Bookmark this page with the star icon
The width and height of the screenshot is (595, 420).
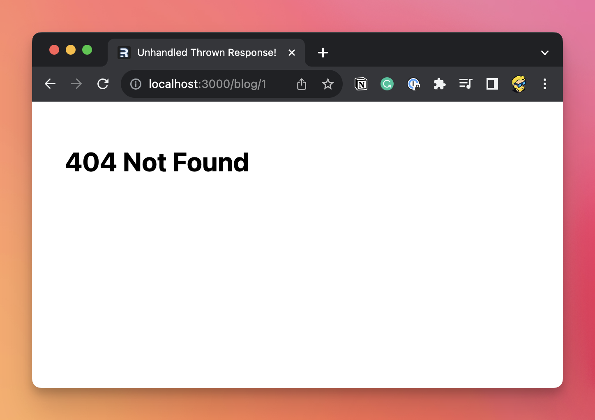pos(327,84)
